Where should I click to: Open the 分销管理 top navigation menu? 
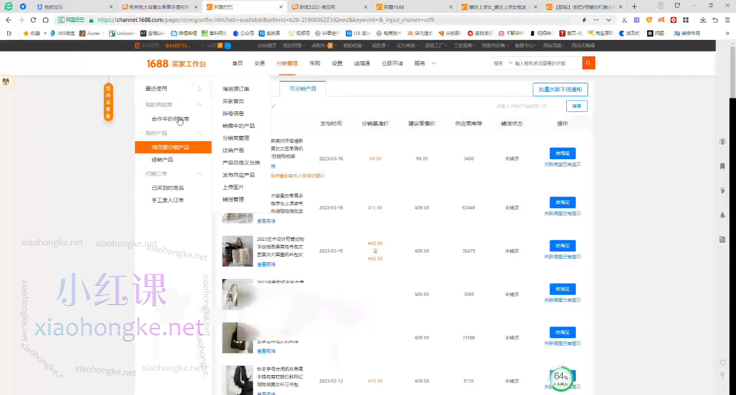(287, 64)
